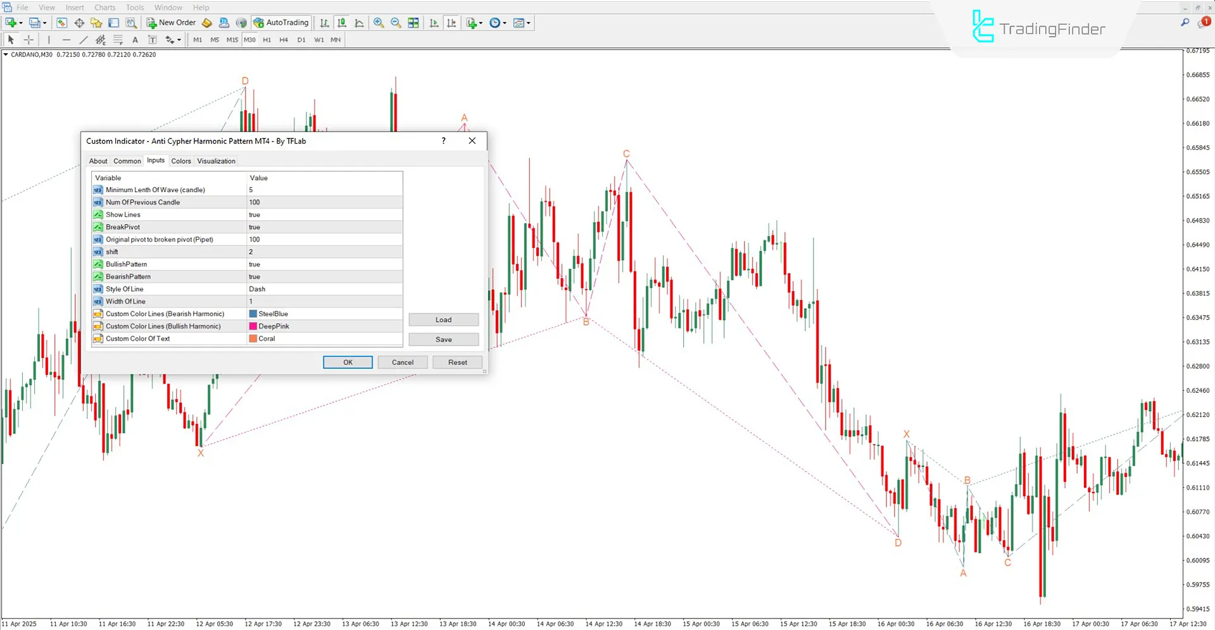Open the Data Window icon

point(79,23)
